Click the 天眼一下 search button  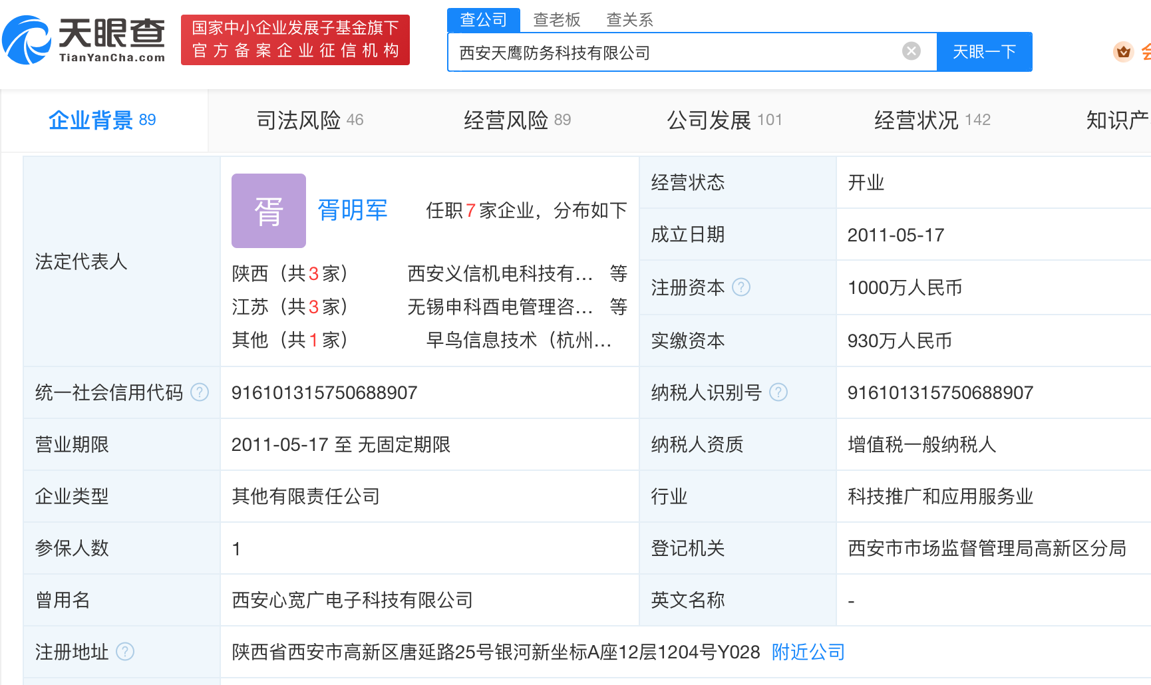tap(985, 52)
